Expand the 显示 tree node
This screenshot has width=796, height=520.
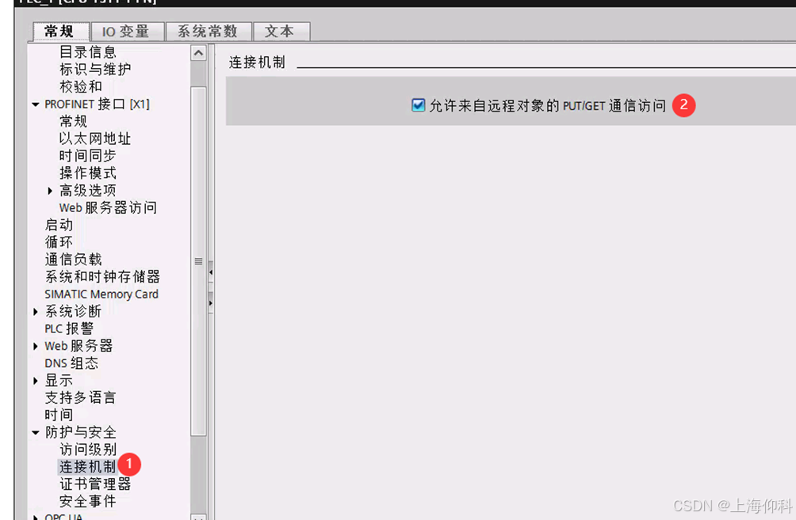pos(35,380)
